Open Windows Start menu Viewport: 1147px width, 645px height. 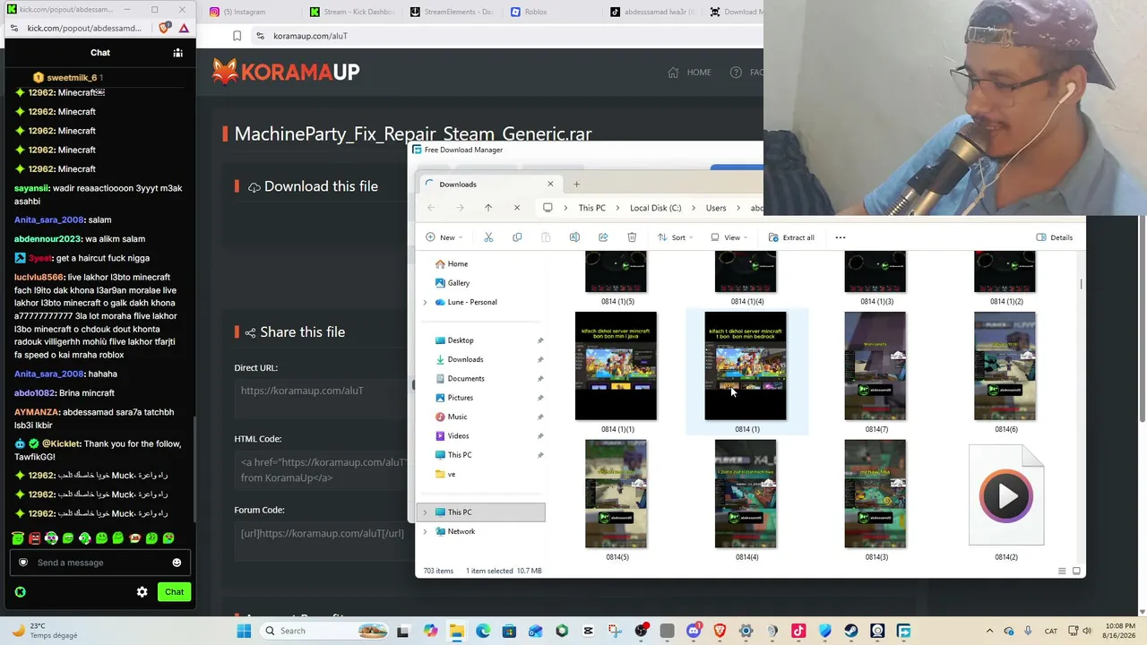(x=244, y=631)
